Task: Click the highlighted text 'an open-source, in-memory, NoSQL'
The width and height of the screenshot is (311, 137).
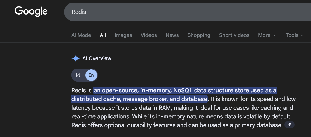Action: 143,90
